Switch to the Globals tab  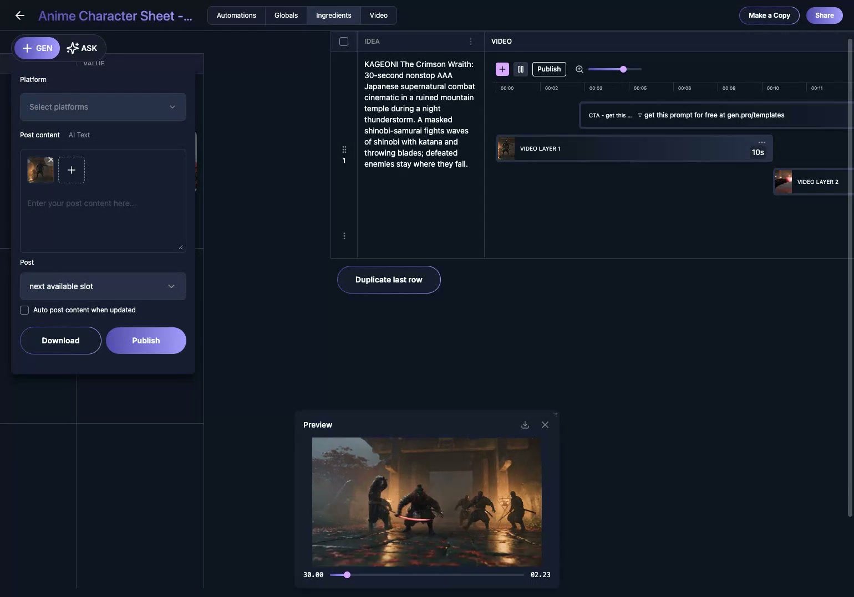[x=286, y=16]
